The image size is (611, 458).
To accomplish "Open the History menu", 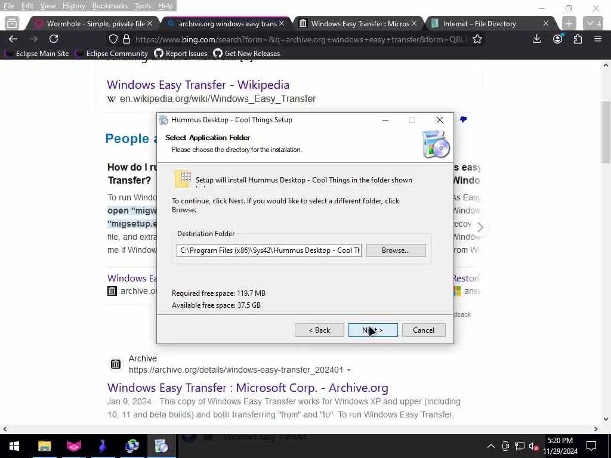I will 73,6.
